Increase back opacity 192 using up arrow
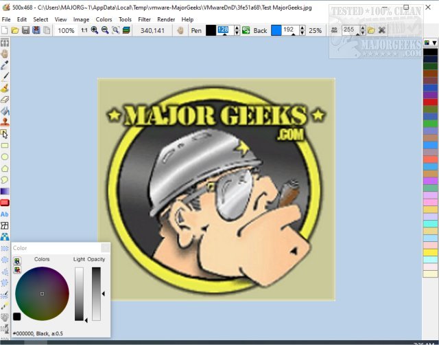 [x=302, y=28]
